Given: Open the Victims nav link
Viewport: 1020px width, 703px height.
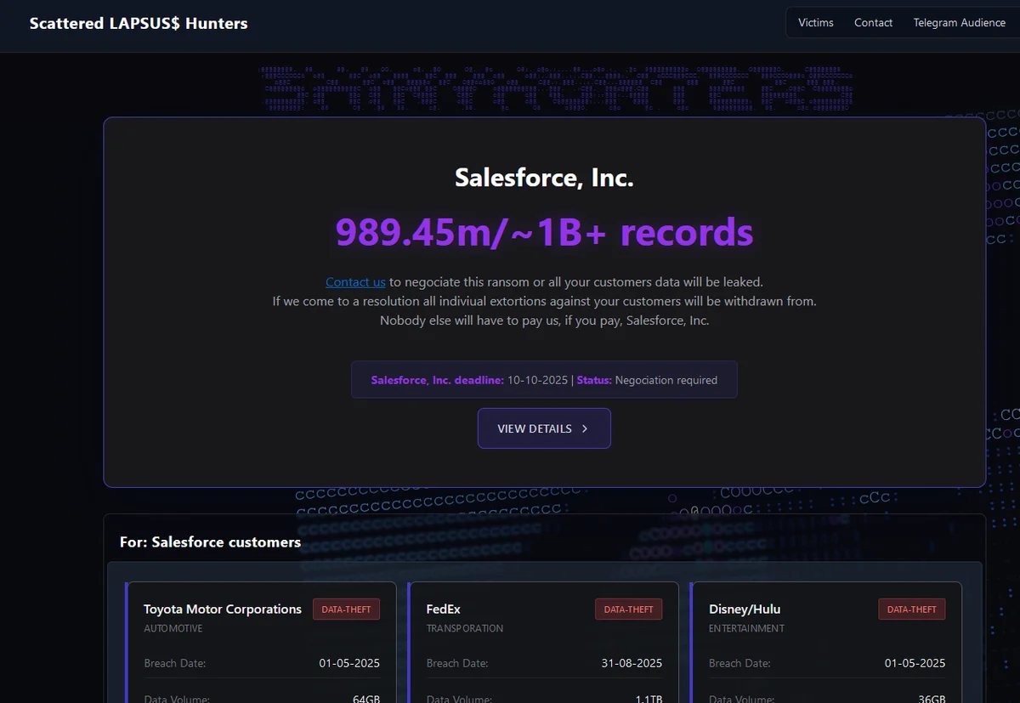Looking at the screenshot, I should tap(816, 23).
